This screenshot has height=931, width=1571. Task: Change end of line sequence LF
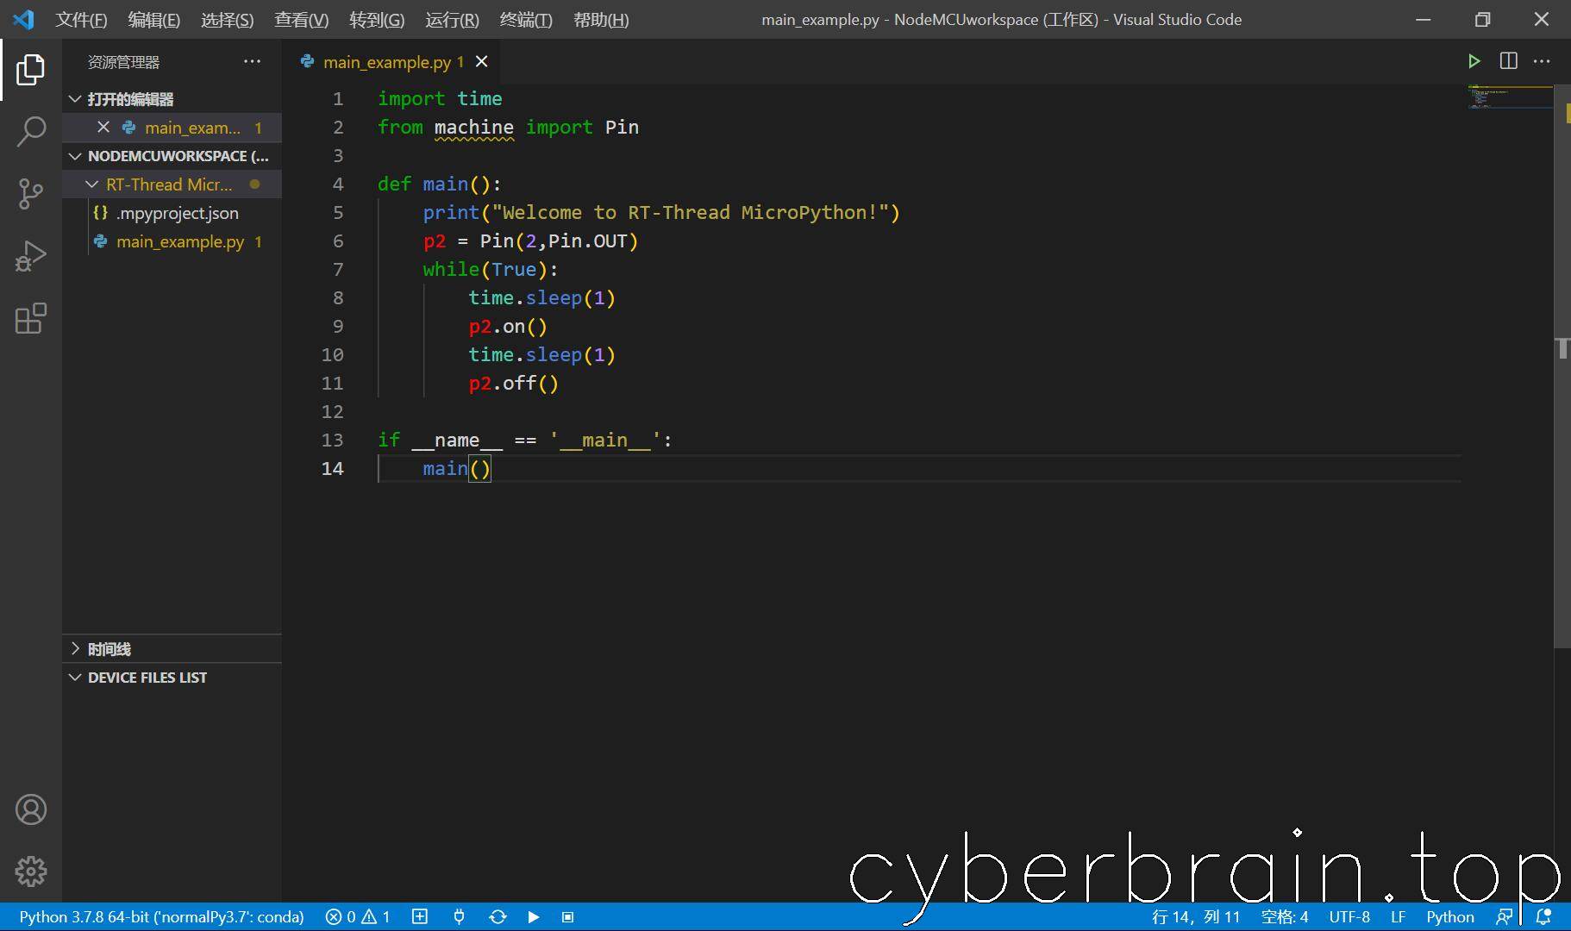coord(1398,916)
